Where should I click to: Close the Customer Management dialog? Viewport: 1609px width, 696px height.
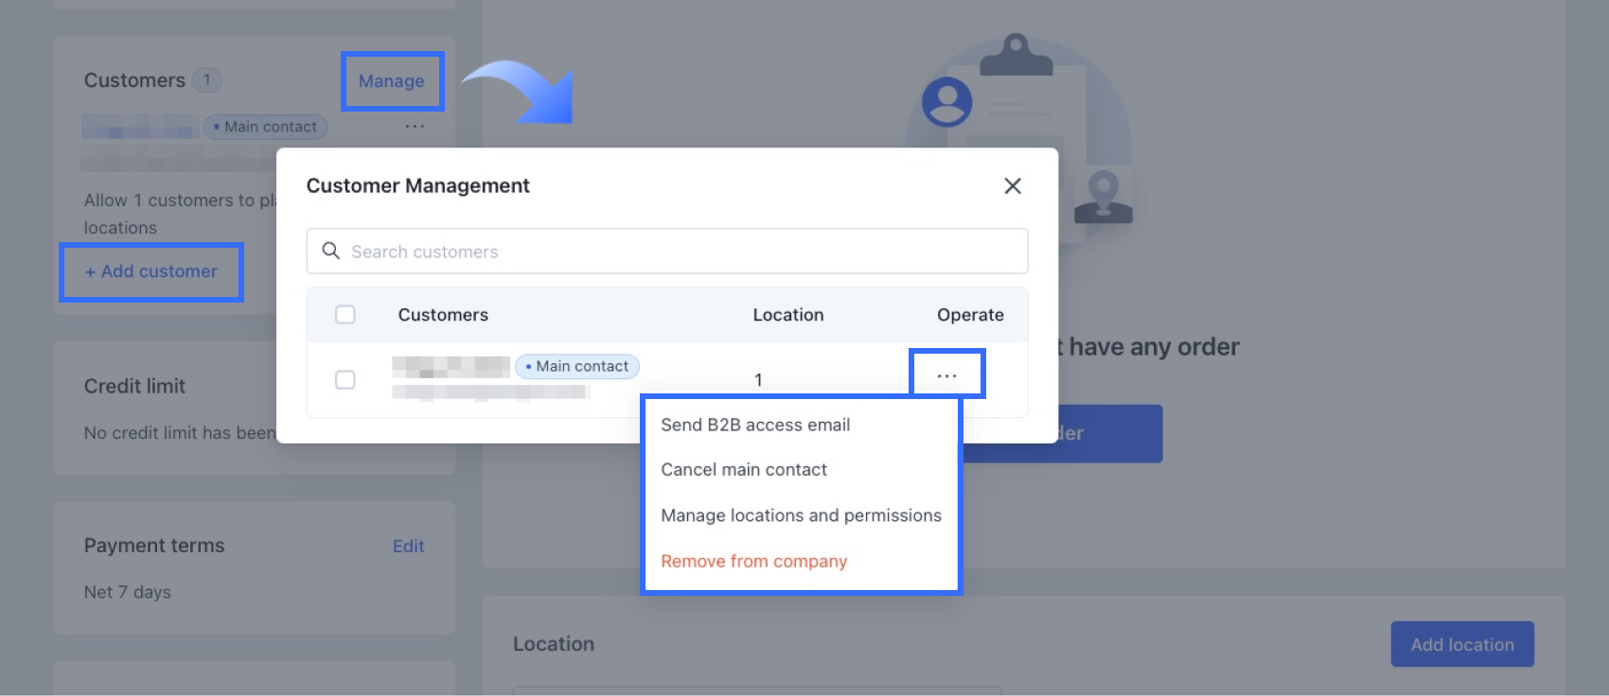tap(1013, 186)
